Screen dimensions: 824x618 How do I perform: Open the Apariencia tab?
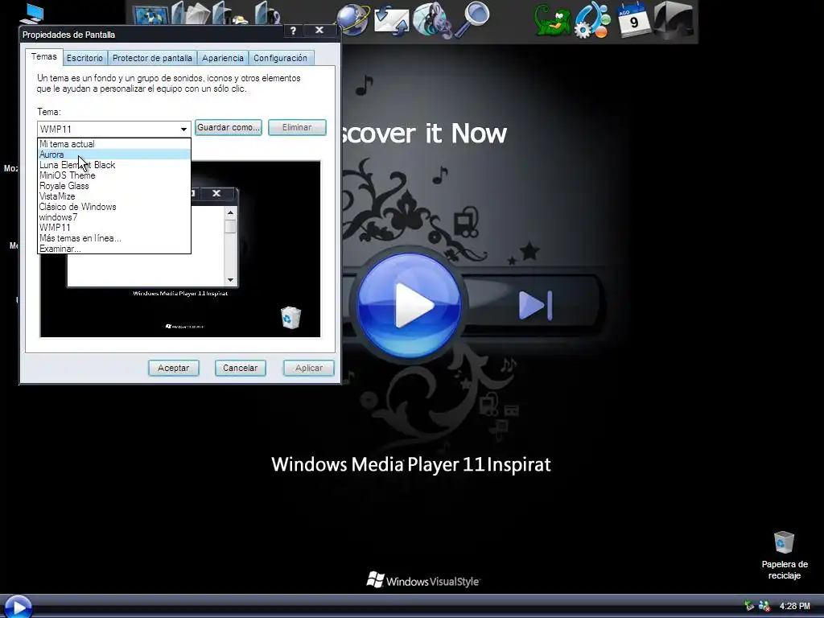click(223, 58)
